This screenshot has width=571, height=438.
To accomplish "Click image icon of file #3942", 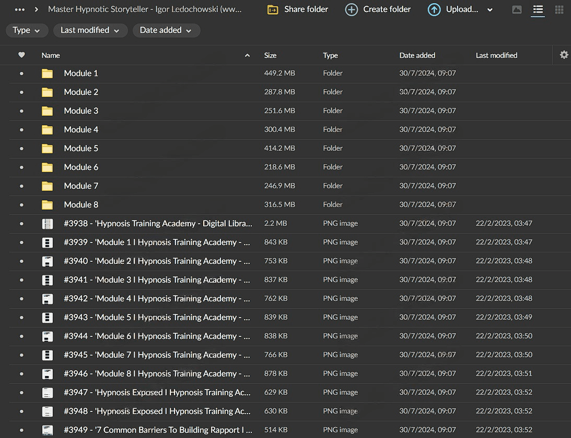I will tap(48, 299).
